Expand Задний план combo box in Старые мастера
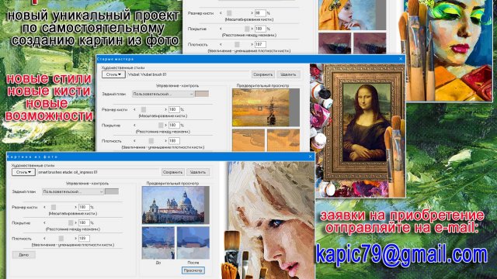This screenshot has width=497, height=279. pos(163,94)
